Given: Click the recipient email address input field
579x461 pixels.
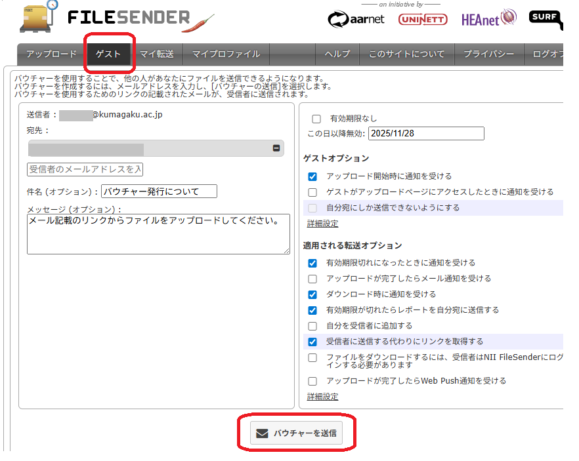Looking at the screenshot, I should coord(85,170).
